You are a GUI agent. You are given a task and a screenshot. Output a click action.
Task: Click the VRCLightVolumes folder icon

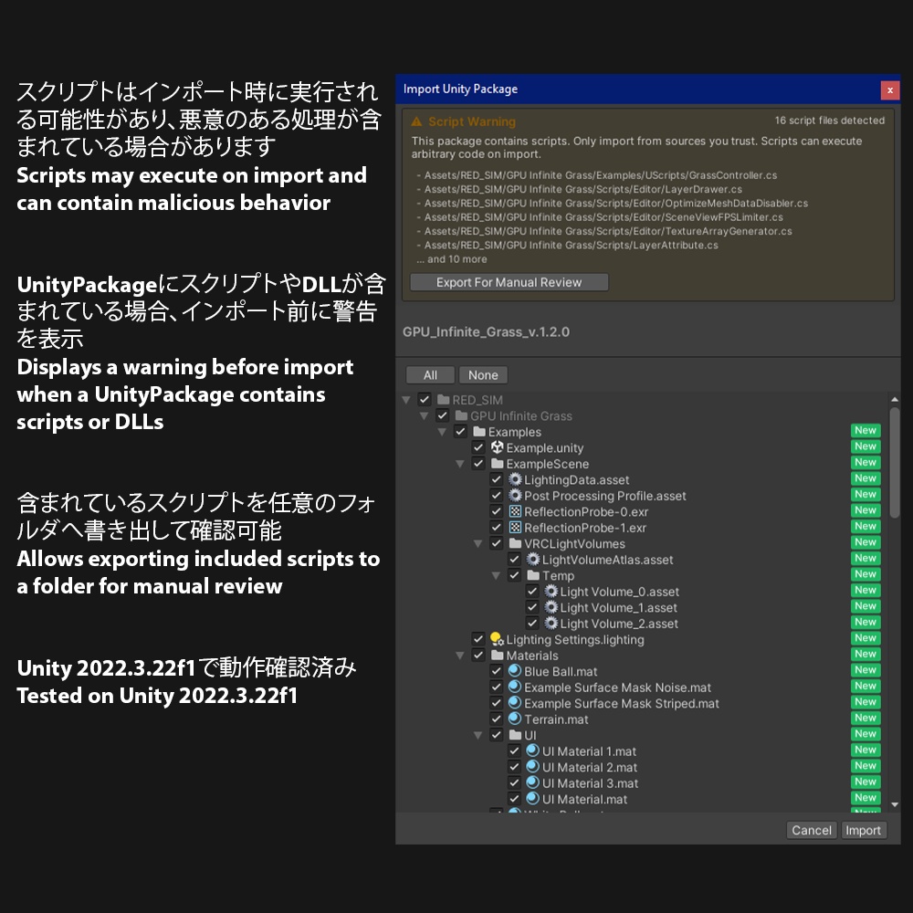pos(515,543)
